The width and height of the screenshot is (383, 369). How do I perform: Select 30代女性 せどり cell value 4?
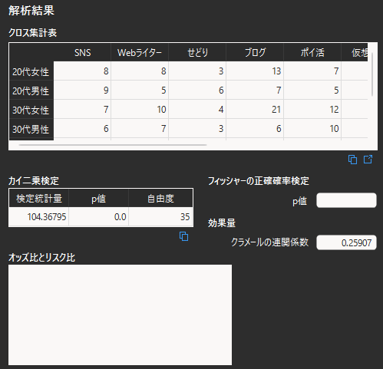point(197,110)
